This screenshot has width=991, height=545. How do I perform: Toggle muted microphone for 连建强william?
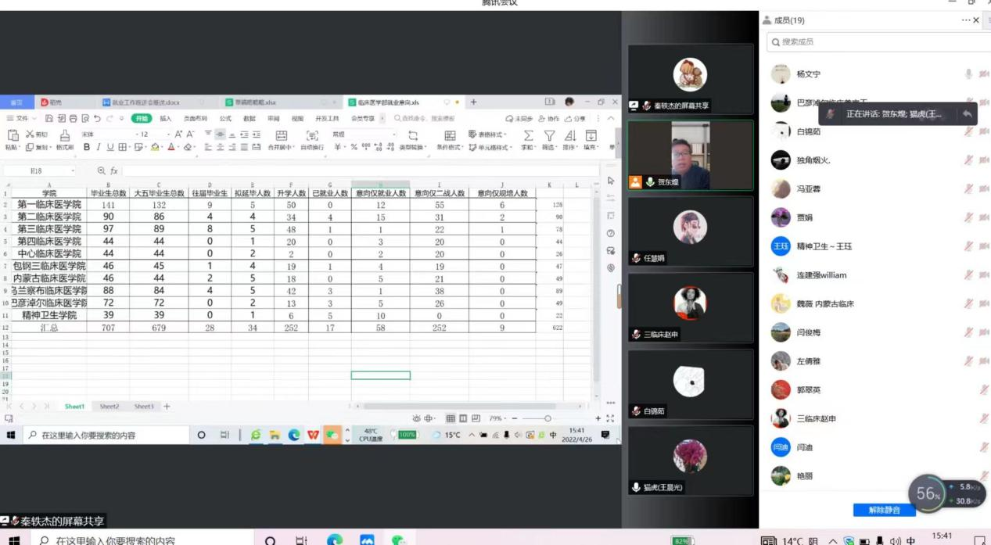point(968,275)
